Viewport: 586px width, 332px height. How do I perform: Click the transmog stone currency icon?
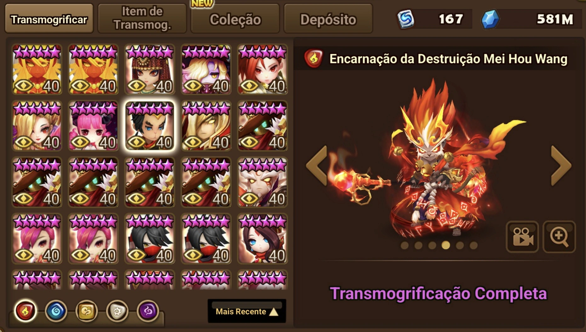[406, 20]
